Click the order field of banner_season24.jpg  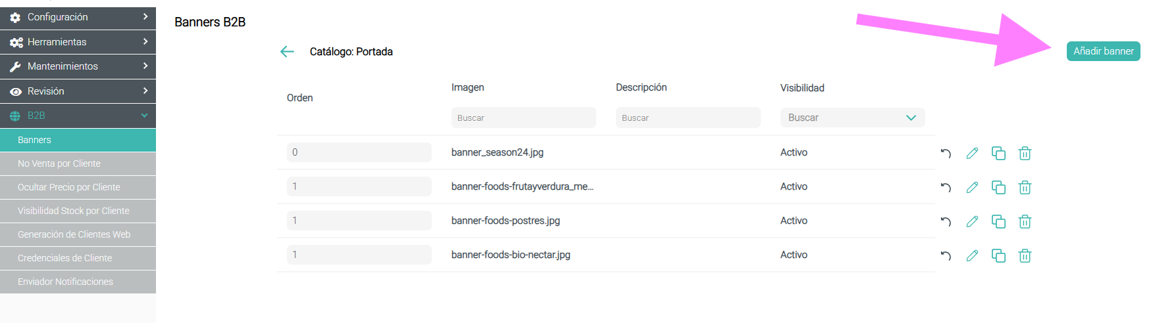tap(359, 152)
